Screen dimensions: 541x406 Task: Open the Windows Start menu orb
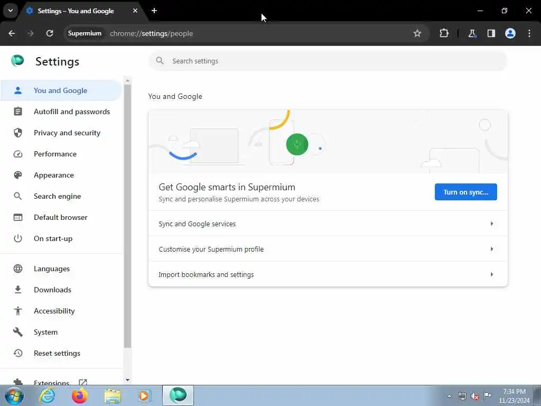click(x=14, y=395)
